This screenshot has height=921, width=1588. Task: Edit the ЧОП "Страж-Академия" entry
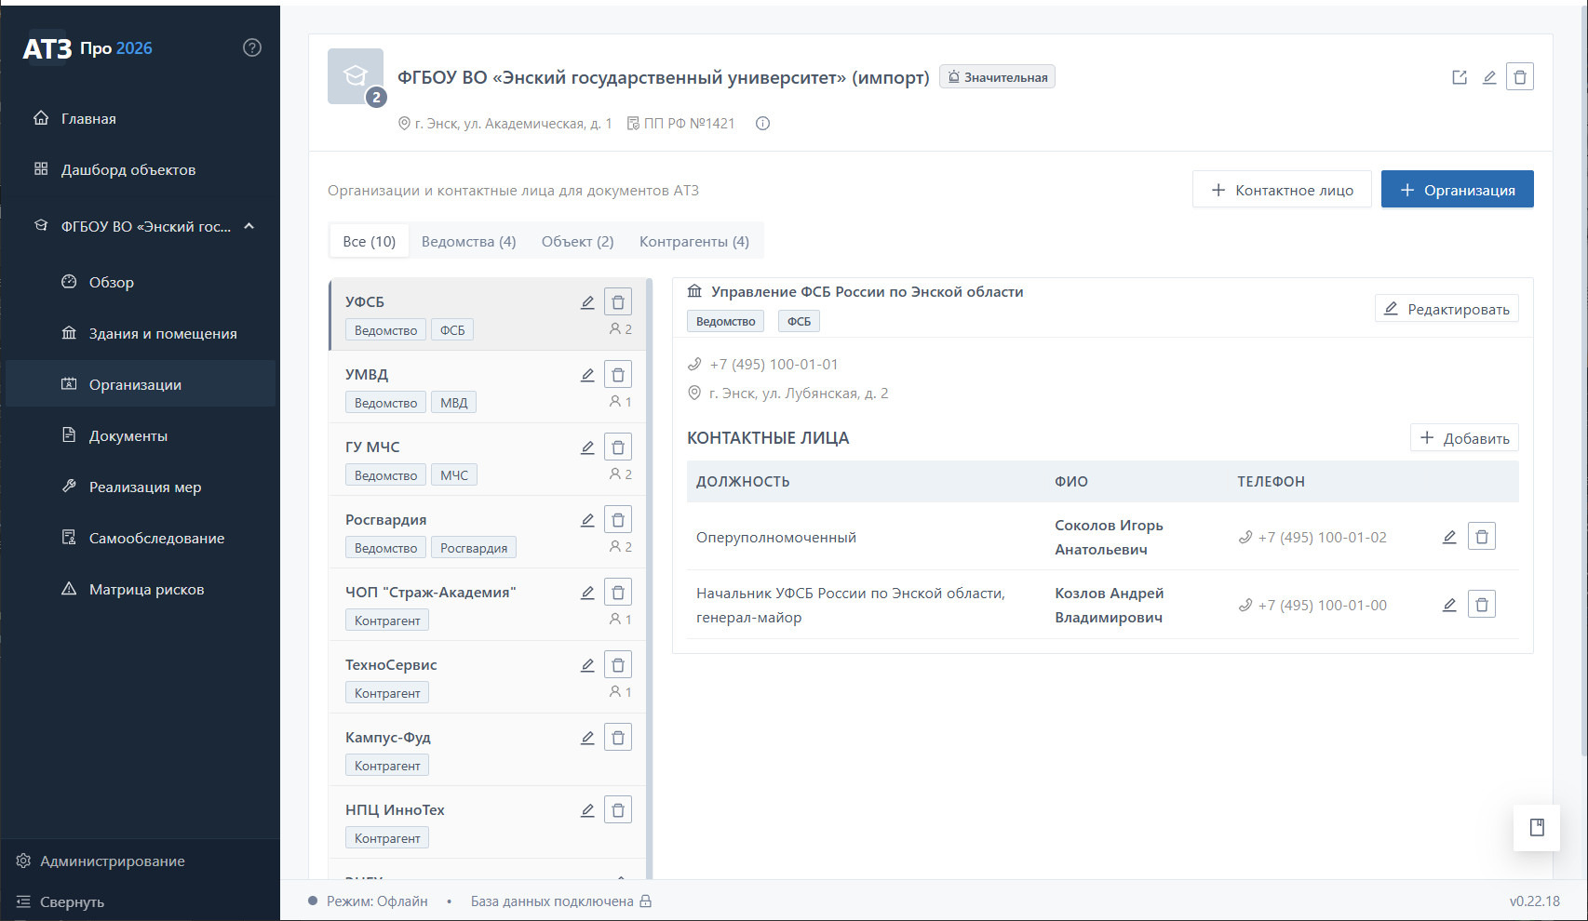(587, 593)
